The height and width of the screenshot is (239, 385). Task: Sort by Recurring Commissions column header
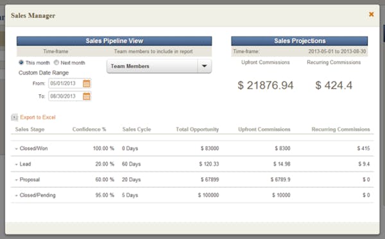(x=341, y=129)
